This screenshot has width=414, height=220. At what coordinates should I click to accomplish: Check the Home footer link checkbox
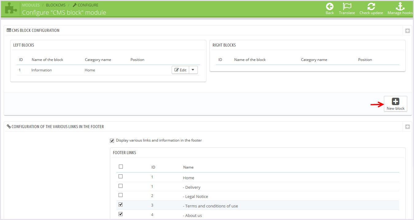coord(121,176)
